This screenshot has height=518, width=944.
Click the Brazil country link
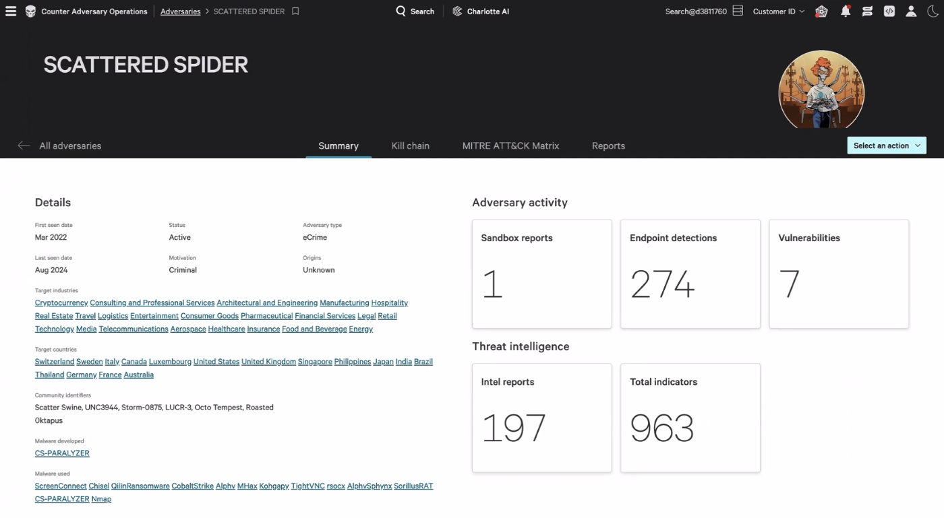pos(423,362)
